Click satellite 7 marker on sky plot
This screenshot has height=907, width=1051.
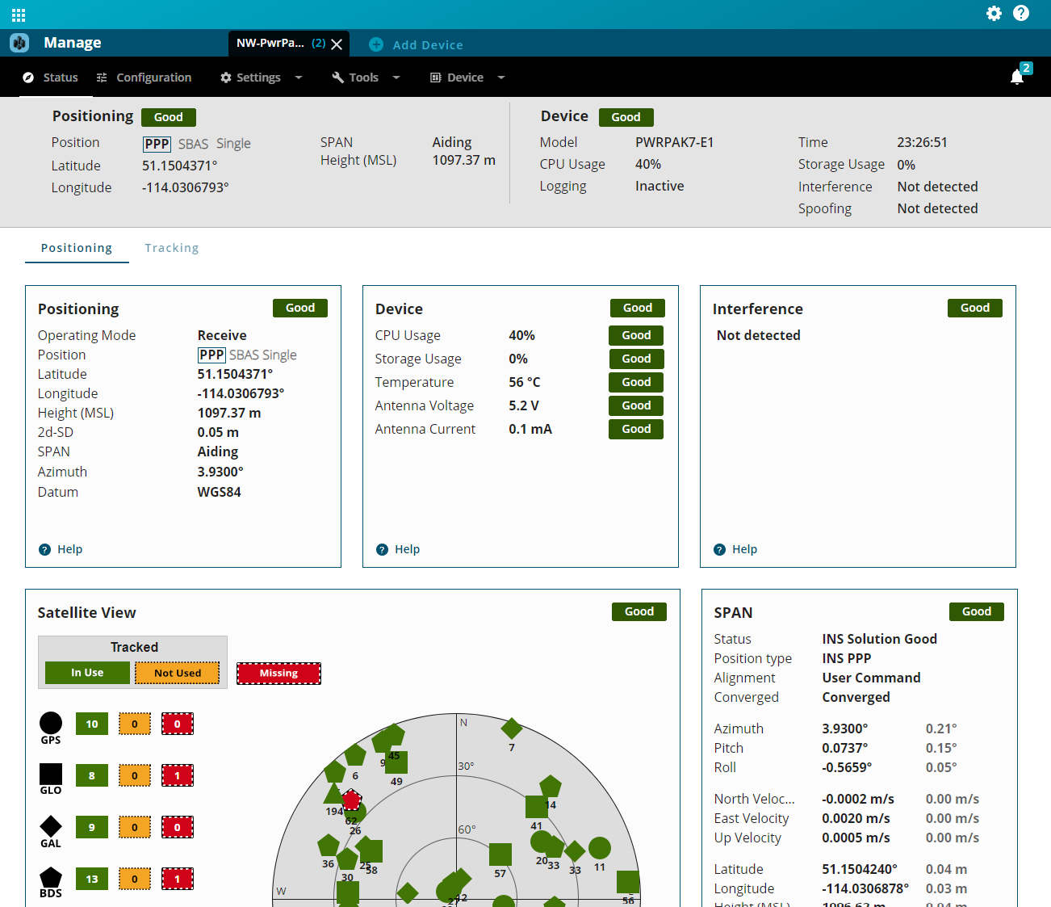(x=512, y=729)
